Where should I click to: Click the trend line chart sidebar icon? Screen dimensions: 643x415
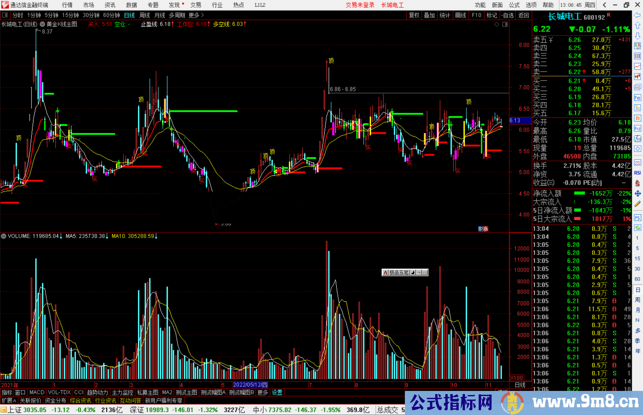tap(637, 66)
